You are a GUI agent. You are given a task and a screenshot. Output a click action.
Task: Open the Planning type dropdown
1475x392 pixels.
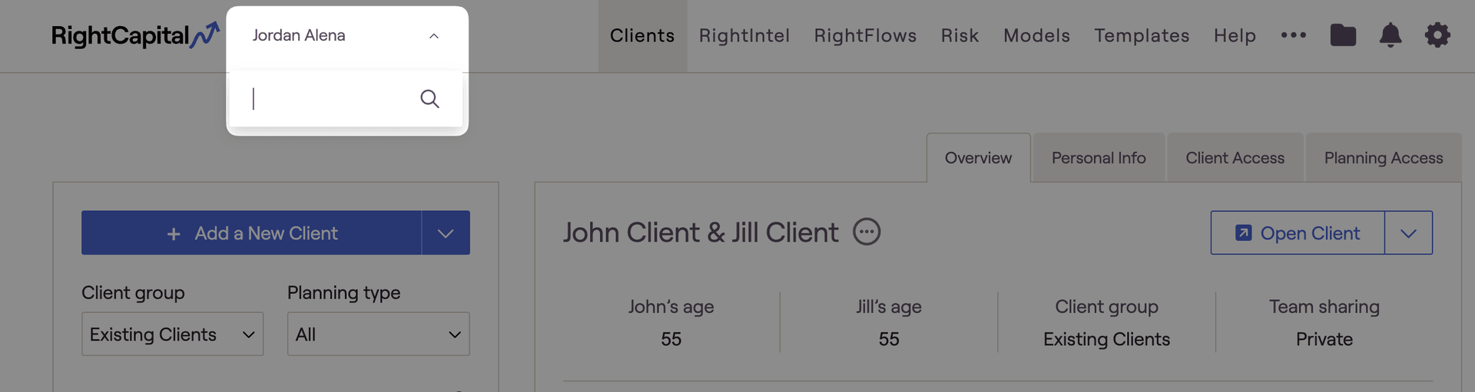pos(378,334)
